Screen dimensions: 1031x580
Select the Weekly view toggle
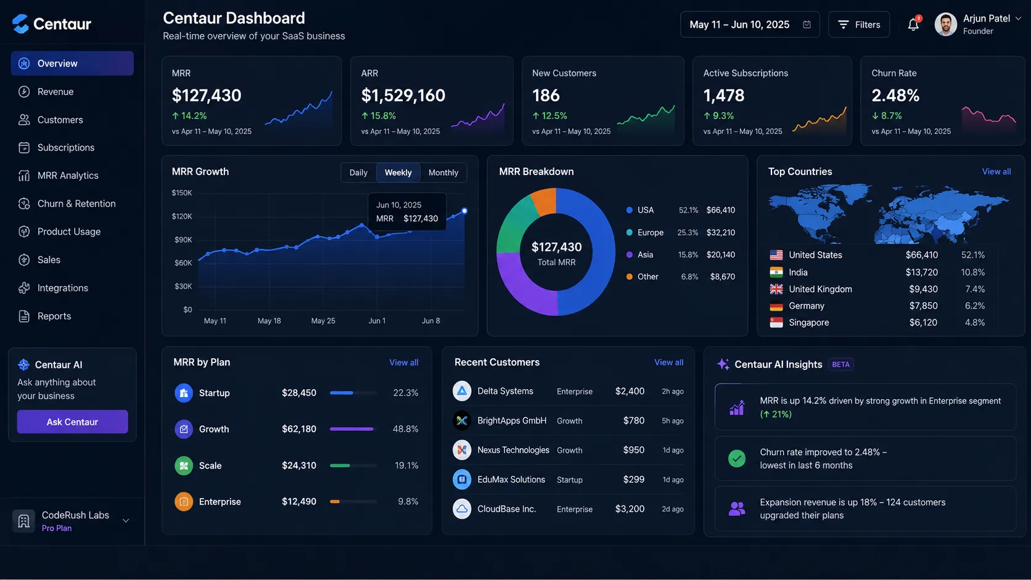pyautogui.click(x=398, y=173)
